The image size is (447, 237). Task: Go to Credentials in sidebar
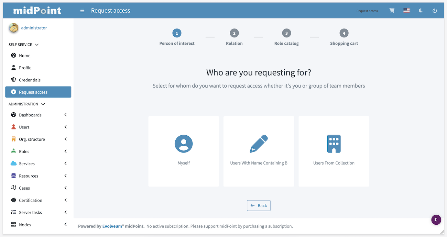30,80
